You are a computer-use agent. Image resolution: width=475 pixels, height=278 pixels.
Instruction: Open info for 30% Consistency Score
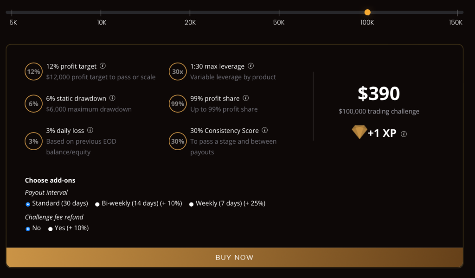(x=265, y=131)
